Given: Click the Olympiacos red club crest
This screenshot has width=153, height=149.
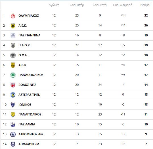Looking at the screenshot, I should [13, 16].
